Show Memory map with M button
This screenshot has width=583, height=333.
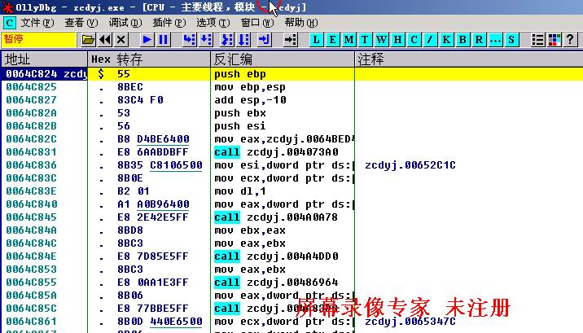[348, 39]
